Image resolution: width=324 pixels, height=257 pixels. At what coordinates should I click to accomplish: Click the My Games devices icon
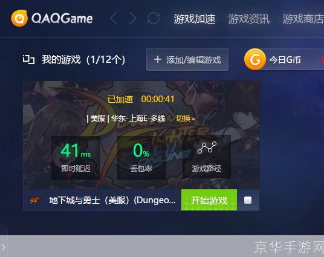pos(28,60)
